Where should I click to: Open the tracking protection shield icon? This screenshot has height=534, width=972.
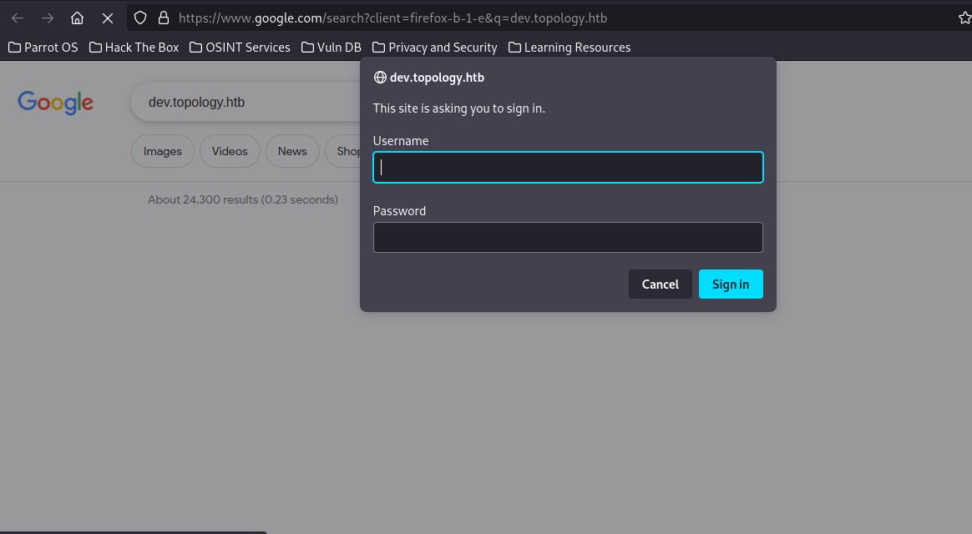(140, 18)
